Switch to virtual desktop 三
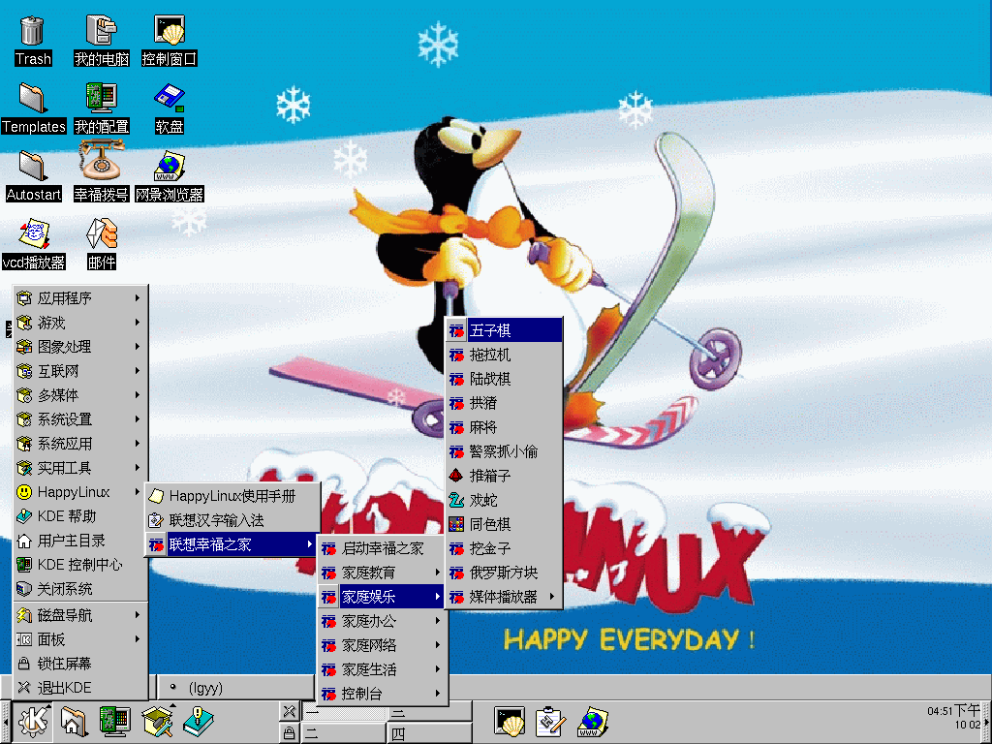 click(429, 712)
